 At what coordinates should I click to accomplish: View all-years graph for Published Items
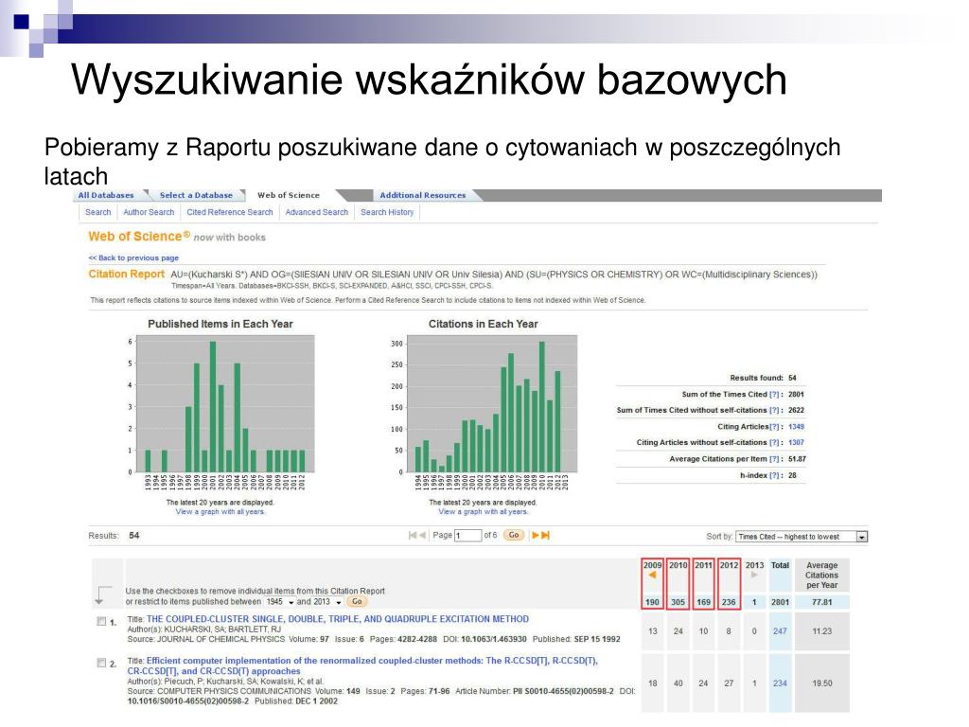tap(220, 512)
